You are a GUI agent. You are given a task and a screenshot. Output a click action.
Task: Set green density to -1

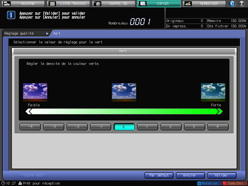[x=101, y=127]
